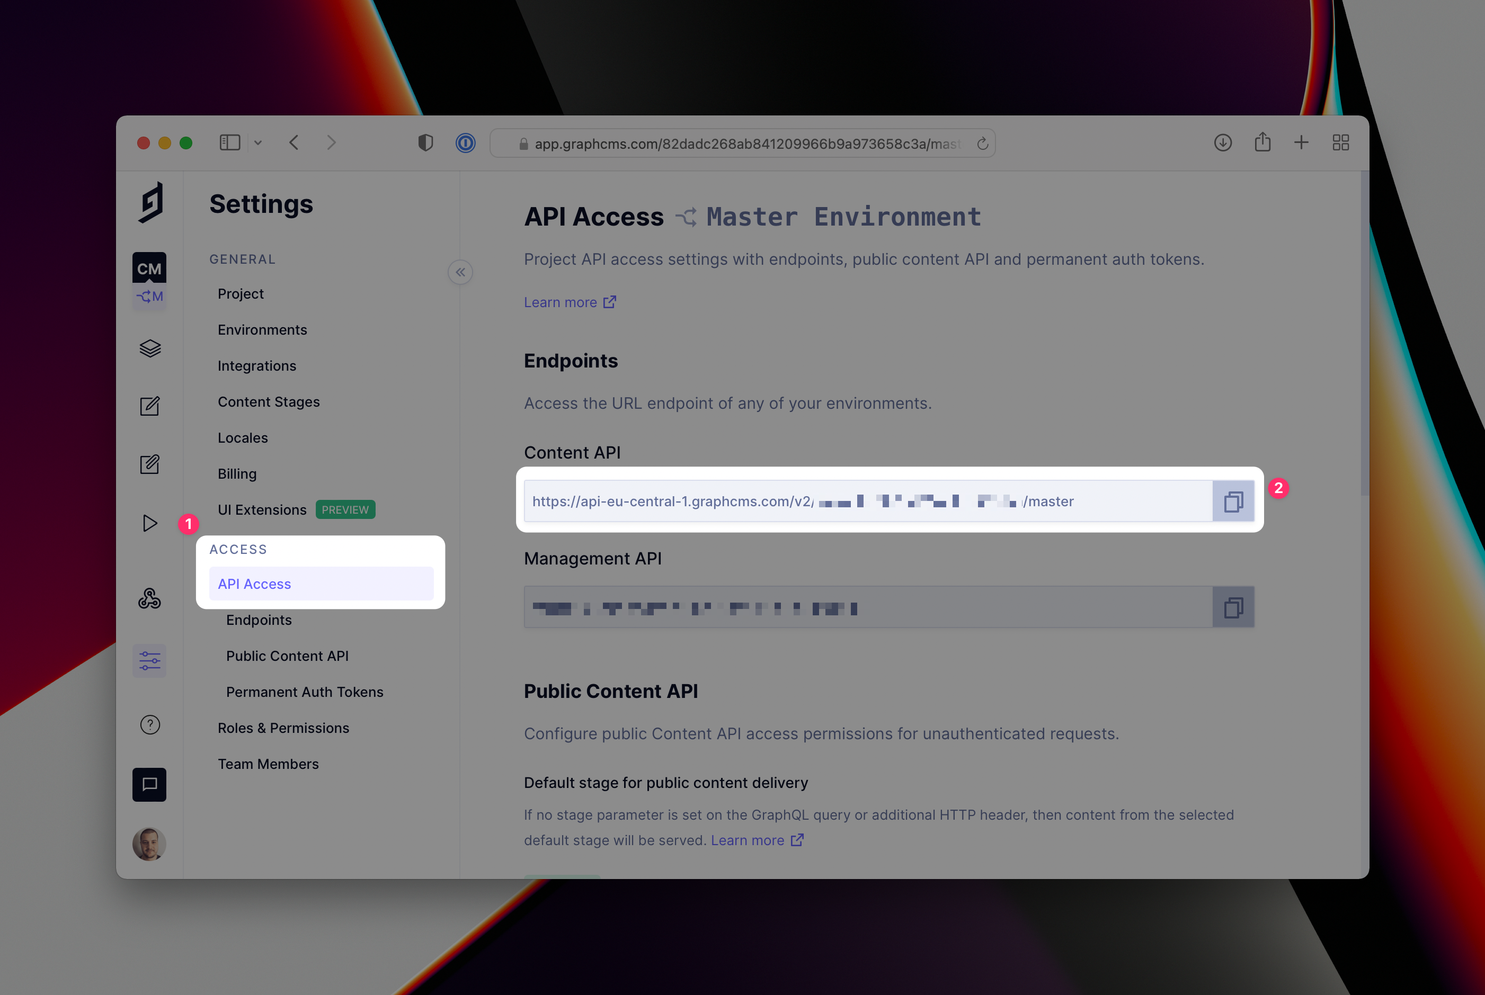Open the Schema layers icon
1485x995 pixels.
(150, 348)
